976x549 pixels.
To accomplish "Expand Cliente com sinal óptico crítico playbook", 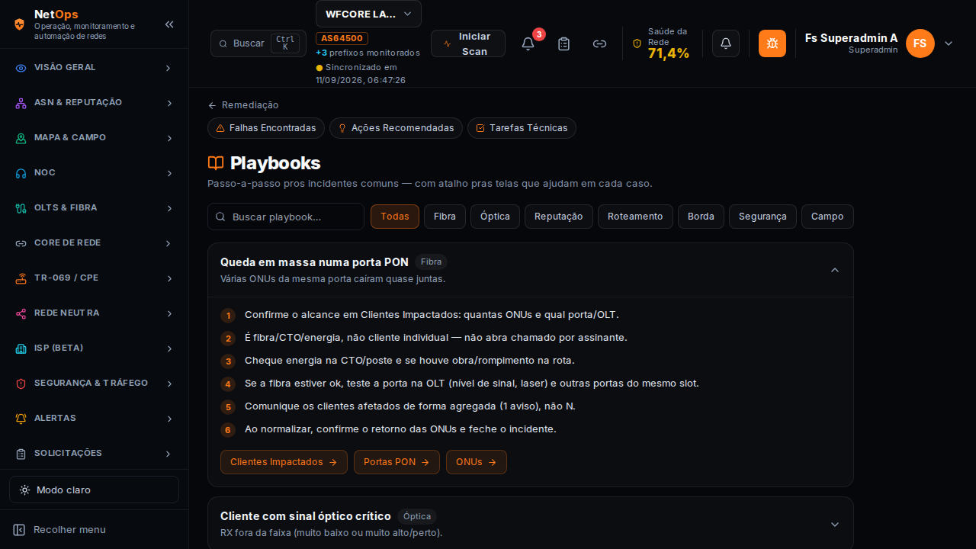I will [835, 524].
